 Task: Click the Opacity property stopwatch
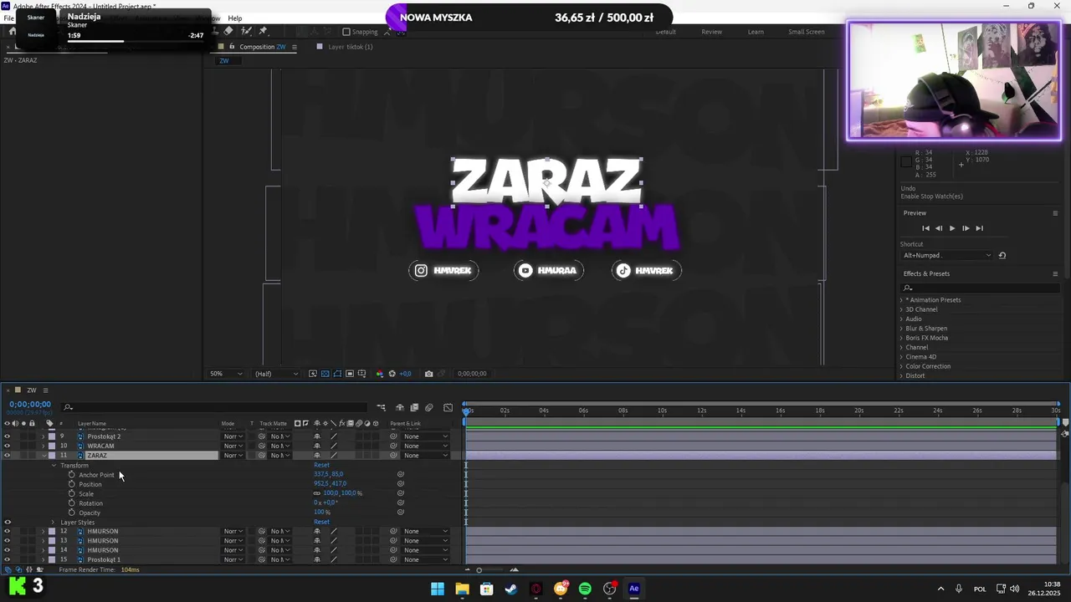pyautogui.click(x=72, y=513)
